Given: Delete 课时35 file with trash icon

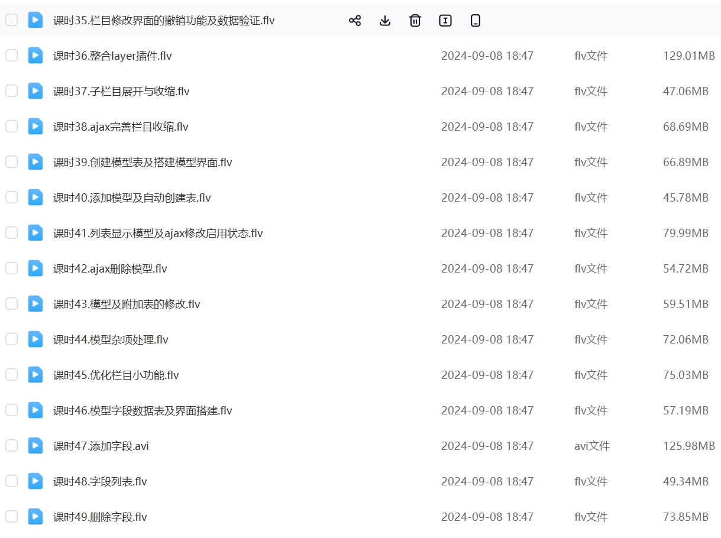Looking at the screenshot, I should click(x=415, y=21).
